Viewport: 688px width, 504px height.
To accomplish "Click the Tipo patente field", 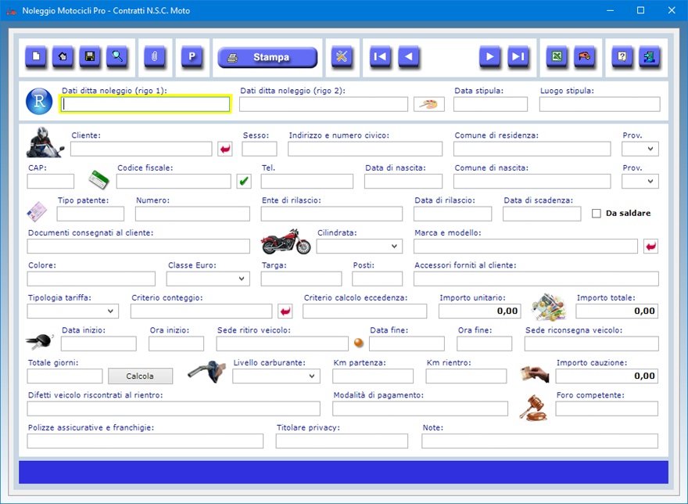I will 91,214.
